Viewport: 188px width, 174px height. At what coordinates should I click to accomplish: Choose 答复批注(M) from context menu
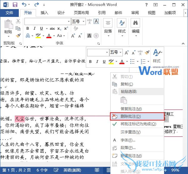pos(137,109)
